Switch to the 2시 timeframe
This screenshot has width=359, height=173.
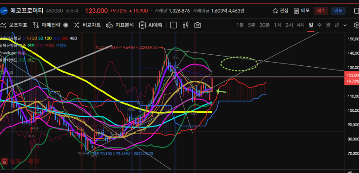pyautogui.click(x=289, y=25)
